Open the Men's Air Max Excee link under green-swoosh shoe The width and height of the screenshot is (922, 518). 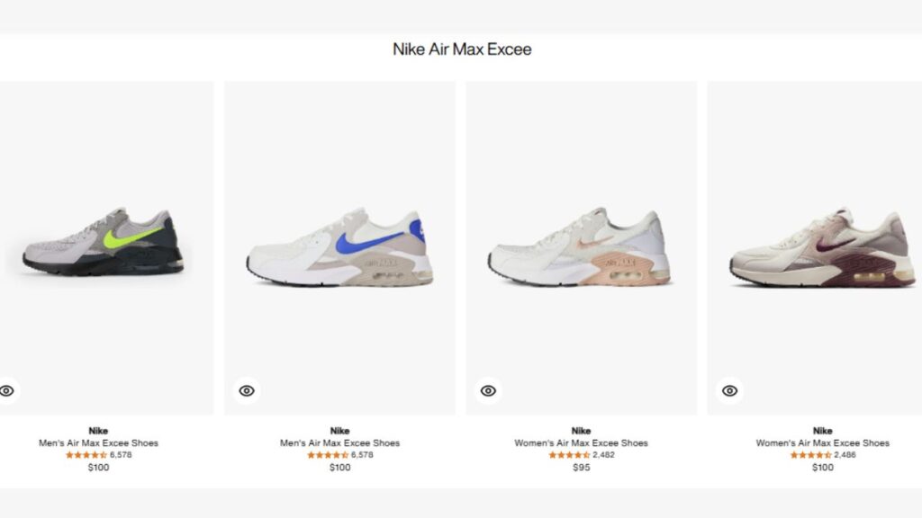[x=98, y=442]
